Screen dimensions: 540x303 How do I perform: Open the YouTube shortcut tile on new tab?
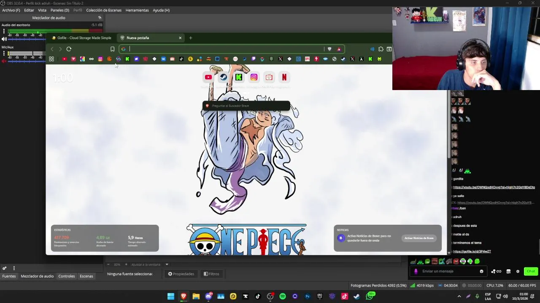(x=208, y=77)
